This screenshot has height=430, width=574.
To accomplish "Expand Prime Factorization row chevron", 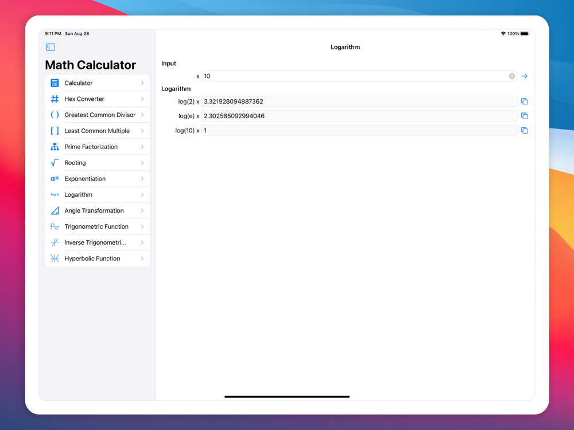I will click(142, 147).
